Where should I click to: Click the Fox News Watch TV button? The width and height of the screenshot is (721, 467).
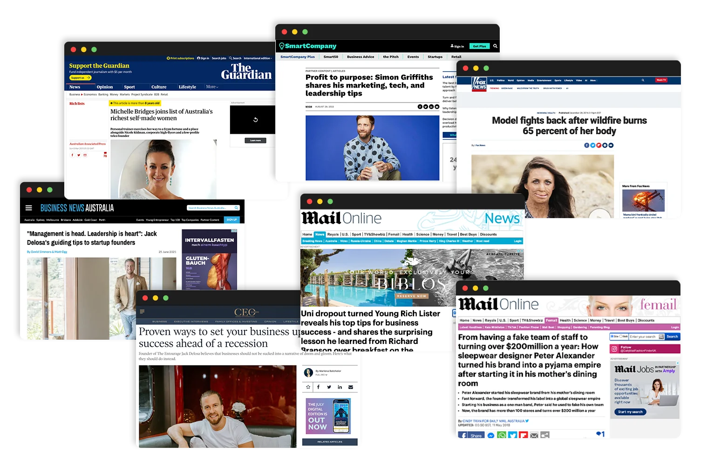[661, 80]
